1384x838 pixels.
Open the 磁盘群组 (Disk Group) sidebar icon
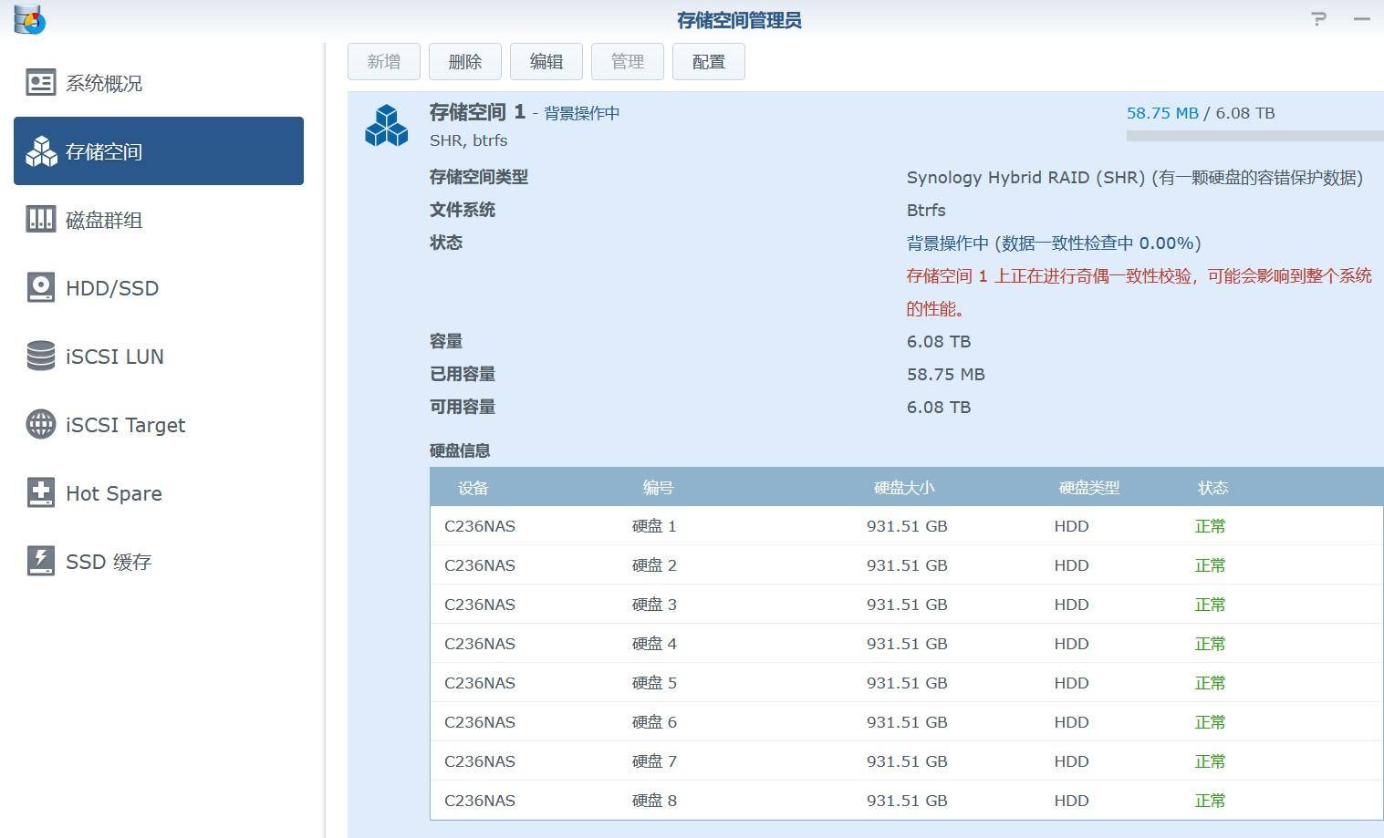(40, 219)
